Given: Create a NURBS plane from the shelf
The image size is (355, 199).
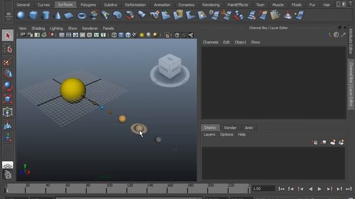Looking at the screenshot, I should [x=69, y=15].
